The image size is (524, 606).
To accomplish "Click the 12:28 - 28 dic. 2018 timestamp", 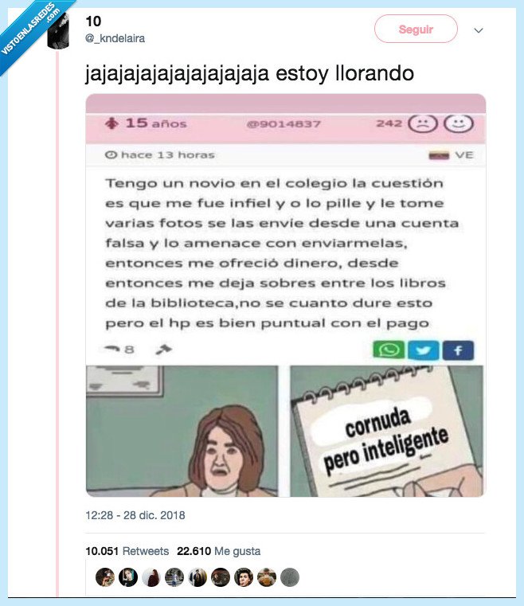I will click(135, 515).
